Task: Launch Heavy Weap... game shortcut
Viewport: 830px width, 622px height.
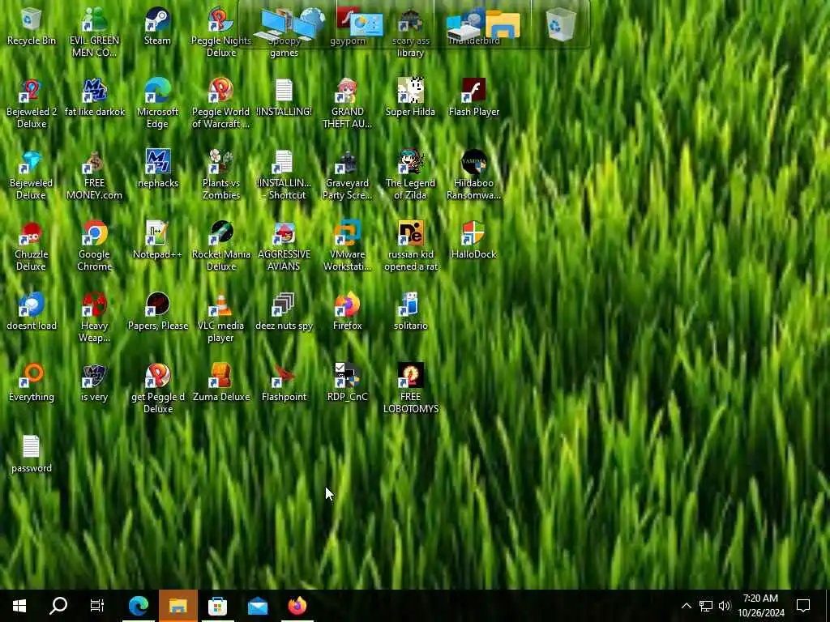Action: click(94, 317)
